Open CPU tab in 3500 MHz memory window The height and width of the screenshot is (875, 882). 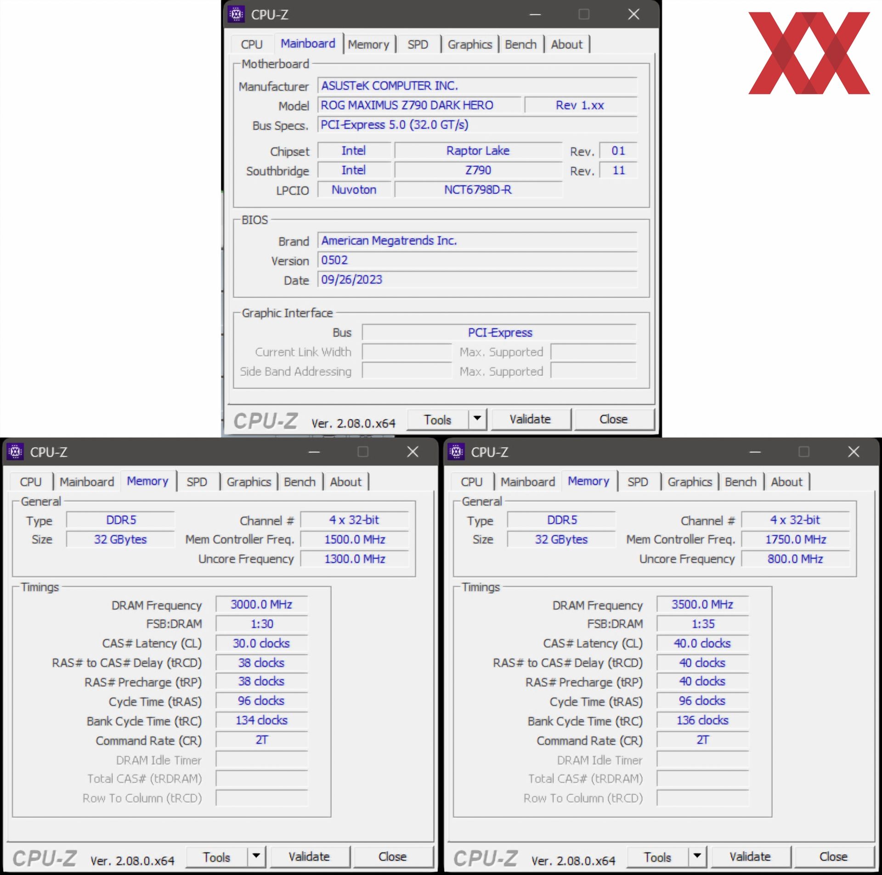(x=472, y=482)
